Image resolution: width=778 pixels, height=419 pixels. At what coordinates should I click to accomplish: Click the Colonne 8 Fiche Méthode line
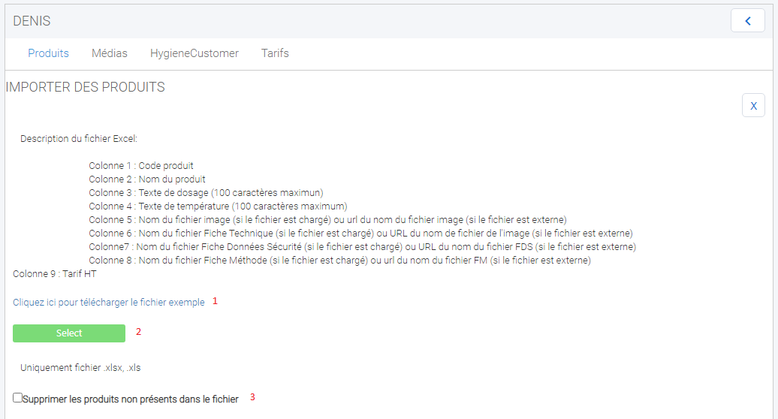tap(339, 261)
